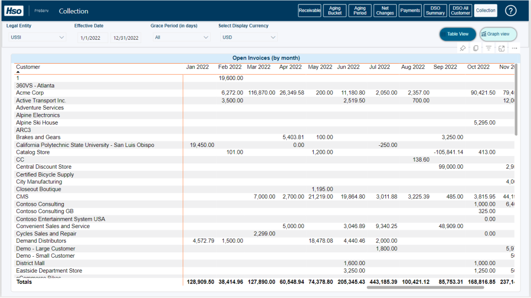Open the more options ellipsis menu
The image size is (531, 298).
515,48
